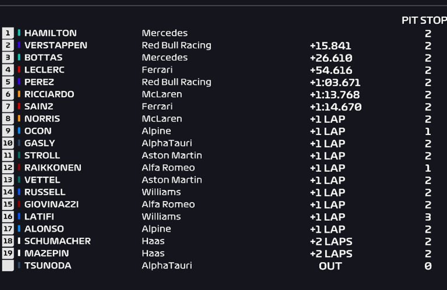This screenshot has height=290, width=447.
Task: Click position badge 16 for Latifi
Action: point(8,216)
